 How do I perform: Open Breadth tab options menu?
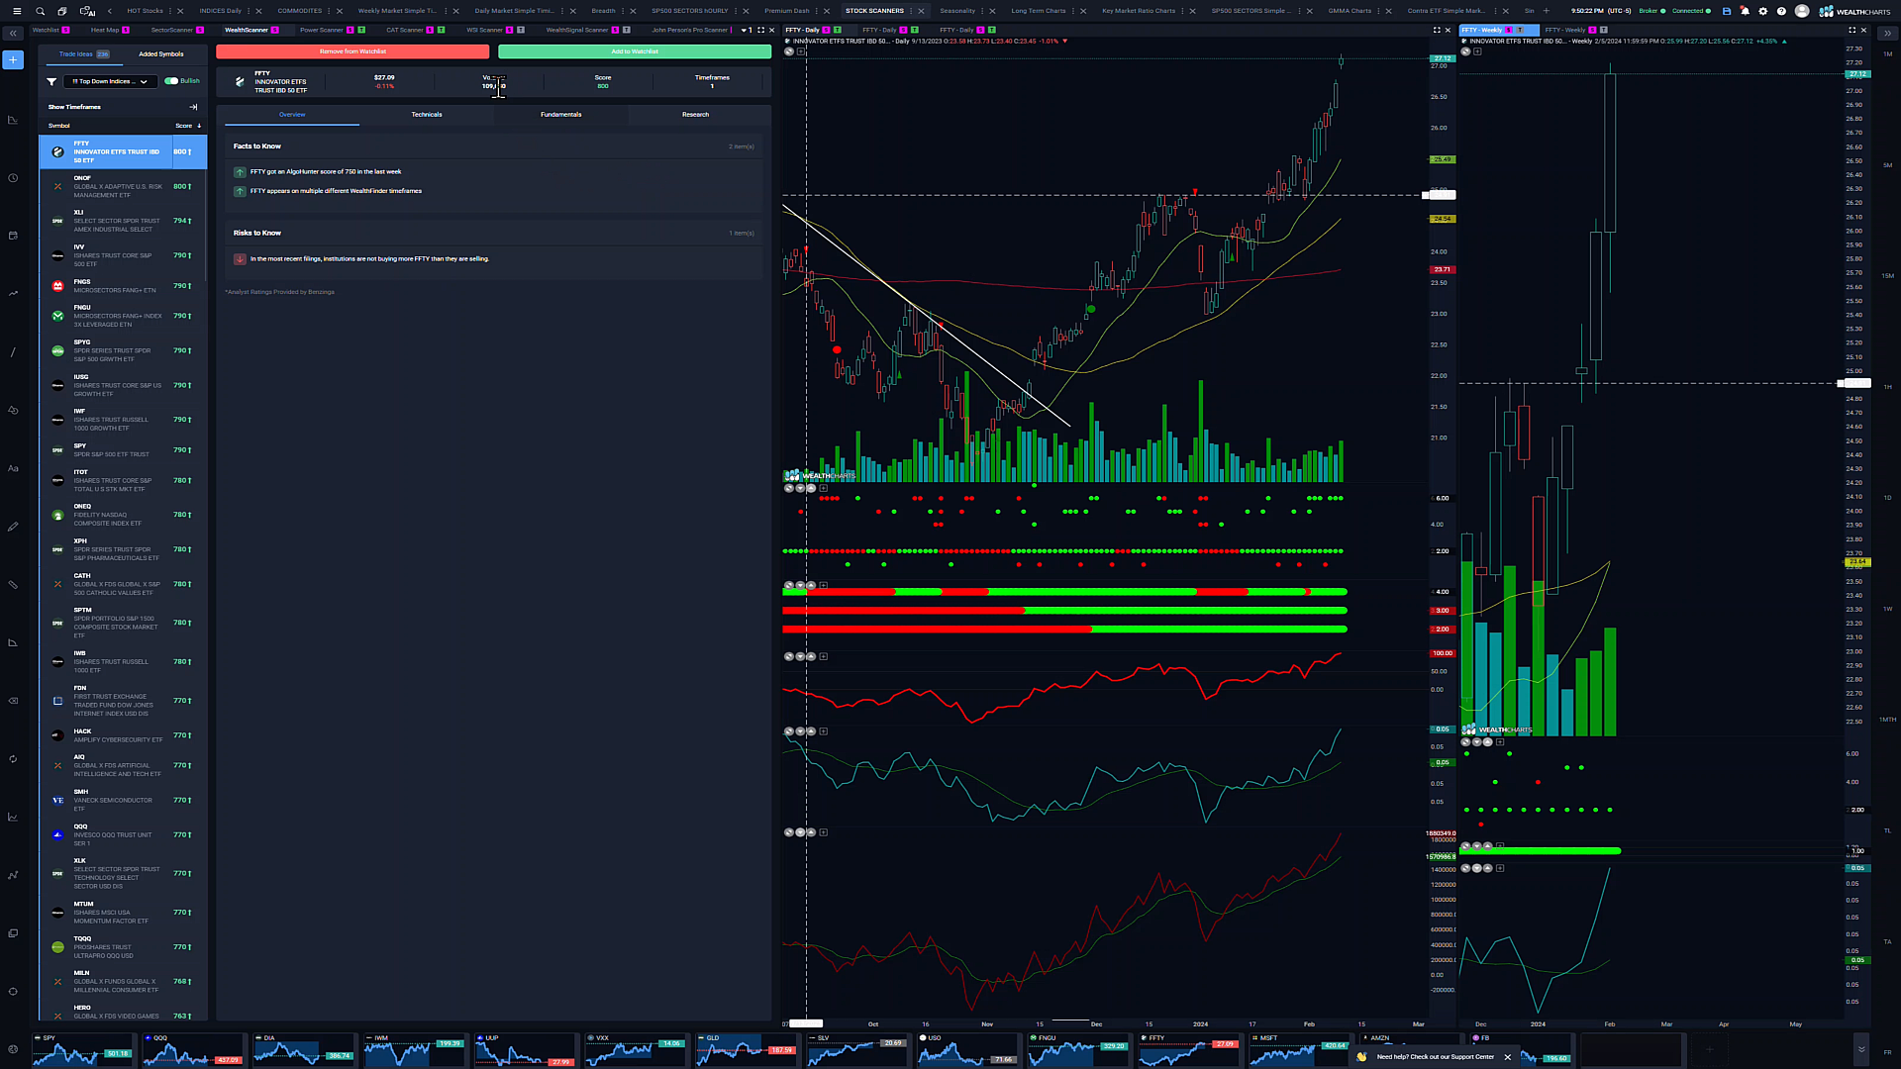coord(624,11)
